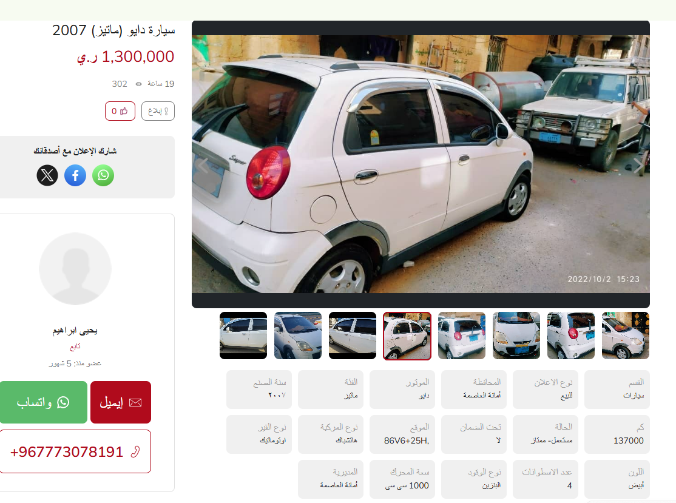Share the ad via WhatsApp icon
The height and width of the screenshot is (503, 676).
(103, 175)
